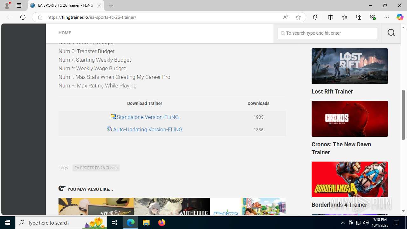407x229 pixels.
Task: Click the scrollbar down arrow
Action: click(403, 211)
